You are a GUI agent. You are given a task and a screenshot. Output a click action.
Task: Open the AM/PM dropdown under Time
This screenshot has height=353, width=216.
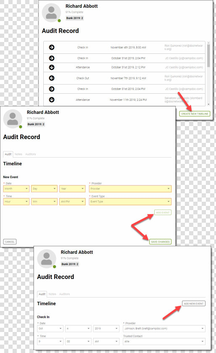[72, 201]
